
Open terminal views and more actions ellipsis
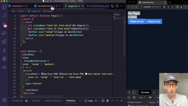click(x=112, y=101)
